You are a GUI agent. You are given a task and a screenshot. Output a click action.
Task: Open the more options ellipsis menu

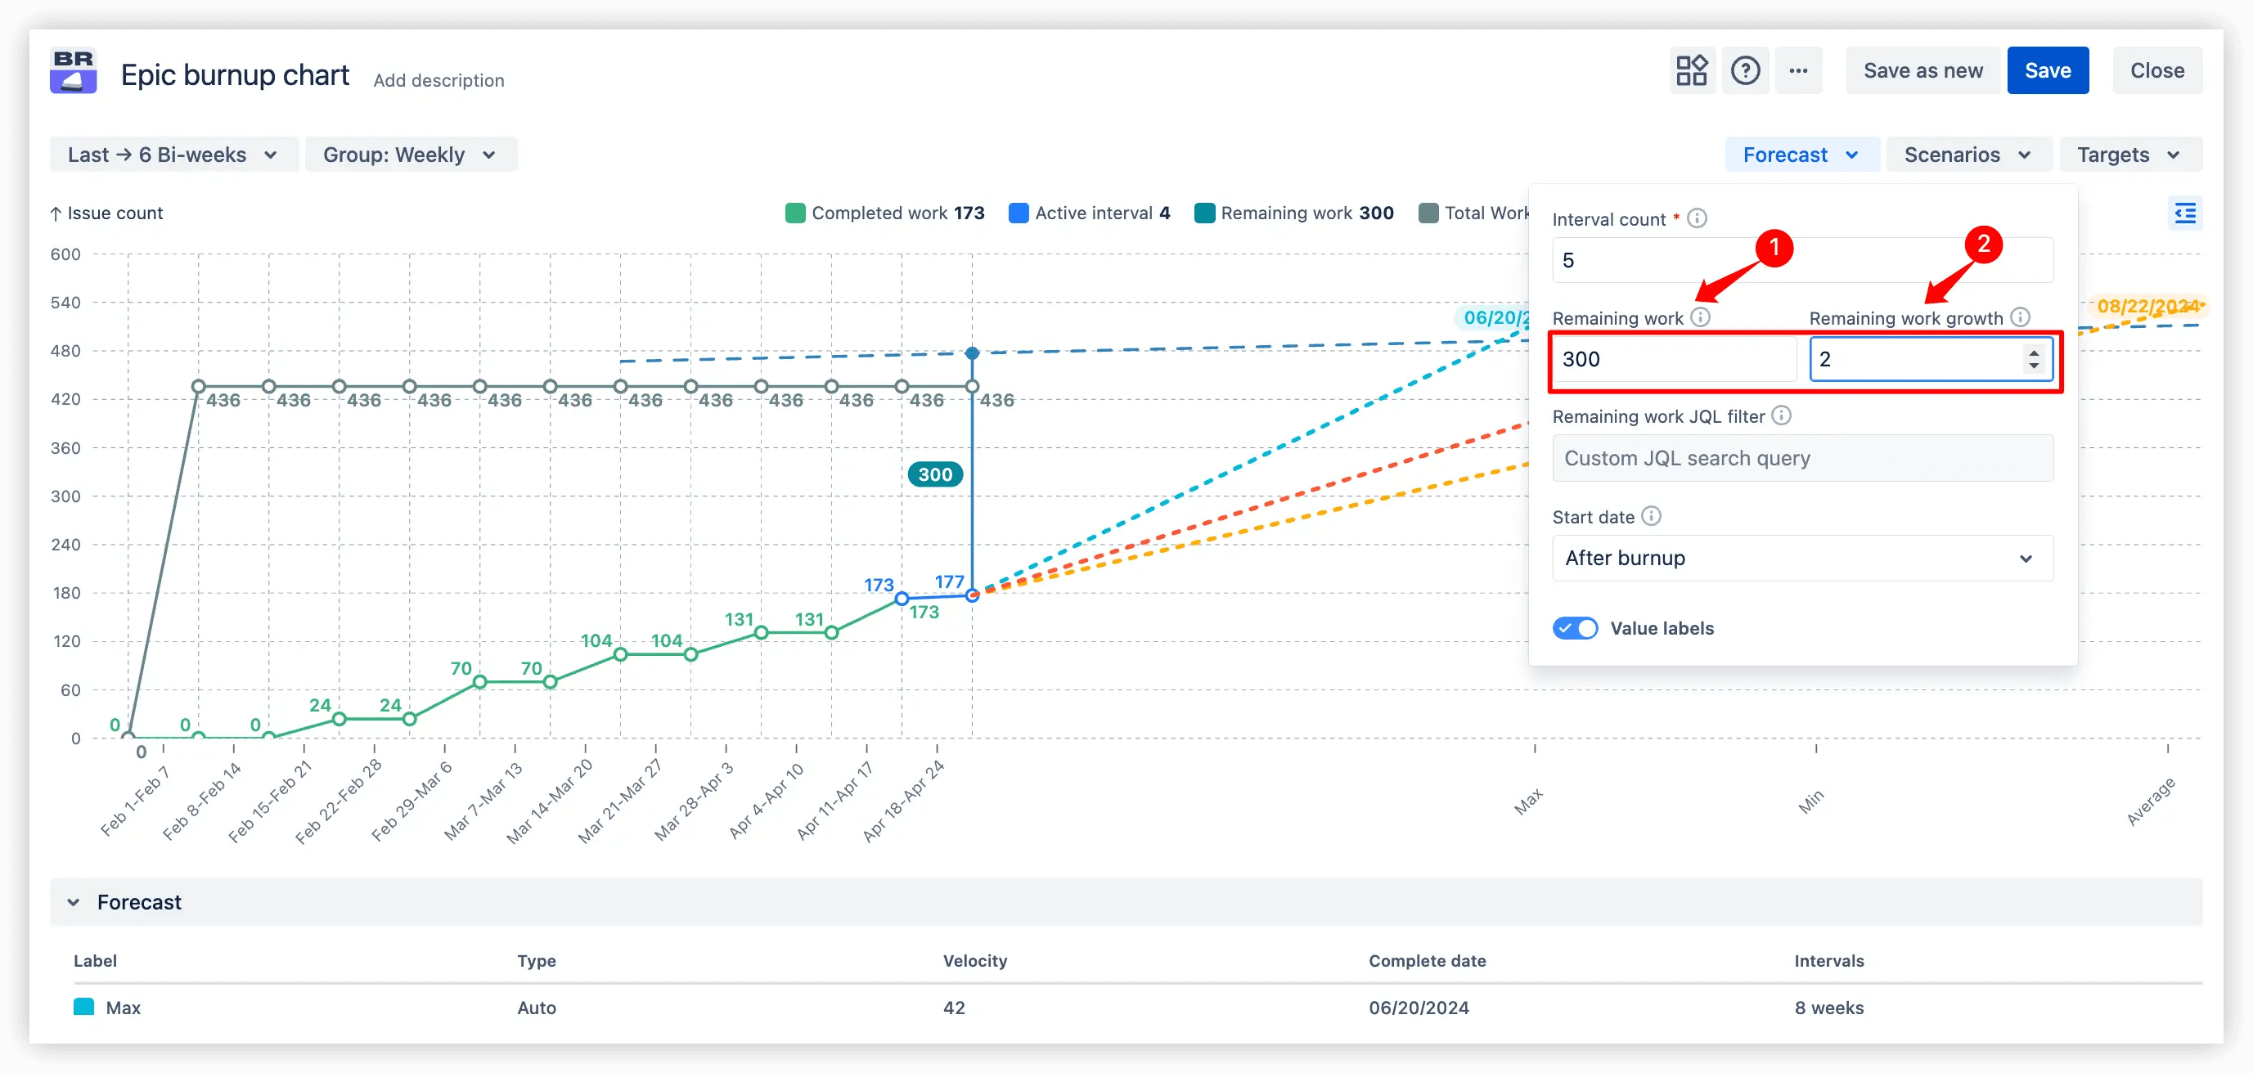1798,71
